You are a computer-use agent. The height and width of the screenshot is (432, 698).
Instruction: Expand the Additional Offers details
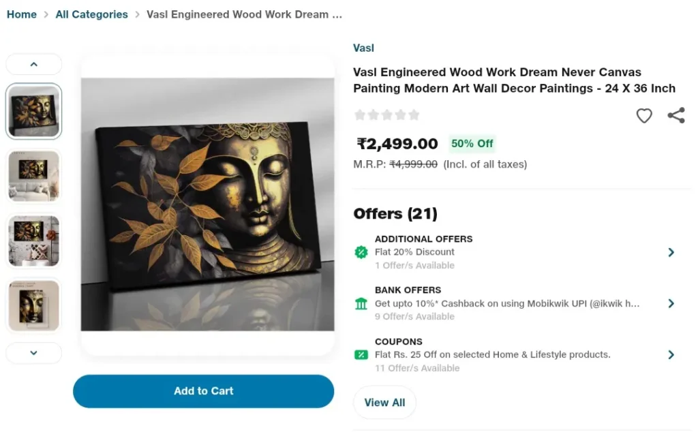tap(671, 252)
